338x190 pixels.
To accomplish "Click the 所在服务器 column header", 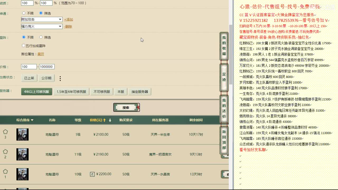I will pos(160,120).
